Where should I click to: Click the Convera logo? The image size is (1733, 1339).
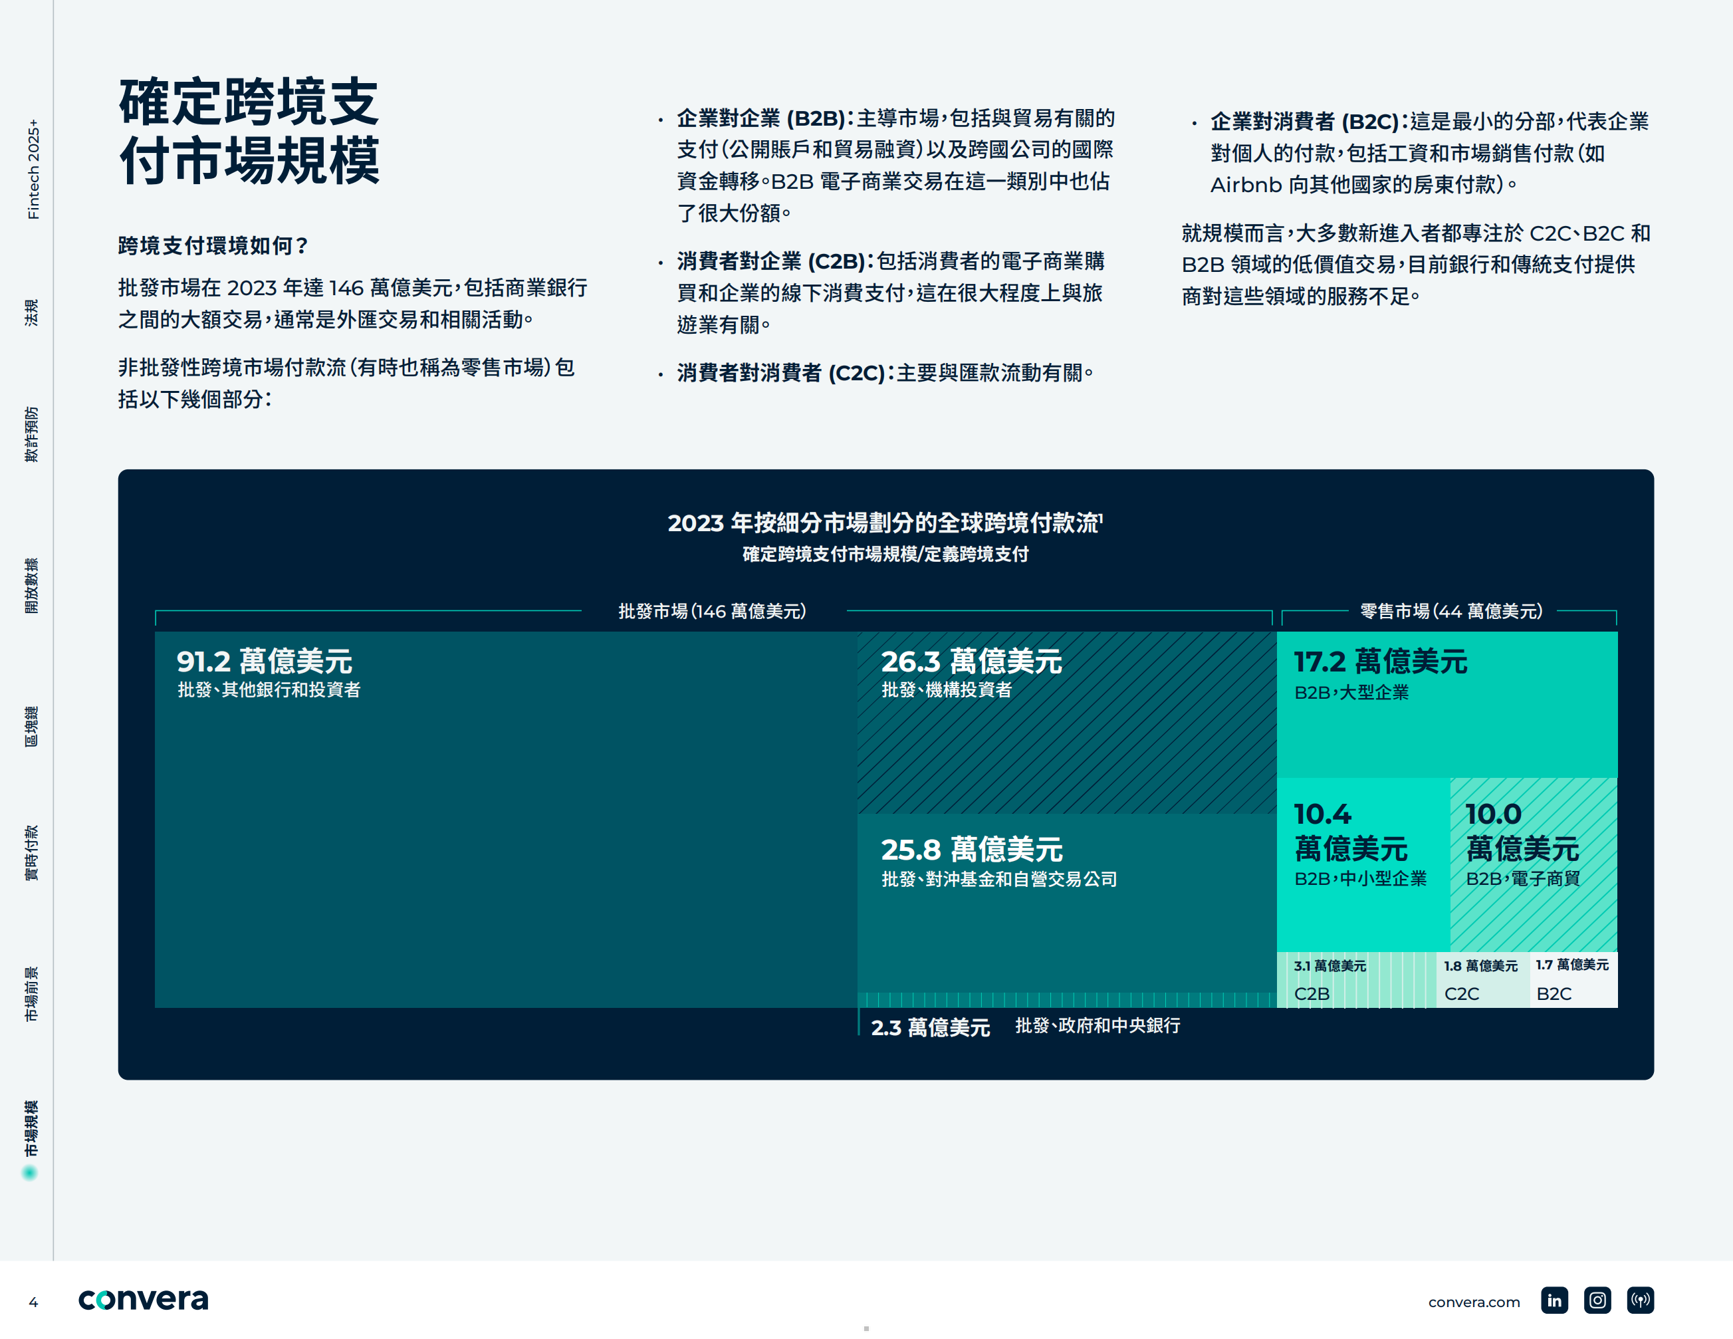[143, 1299]
